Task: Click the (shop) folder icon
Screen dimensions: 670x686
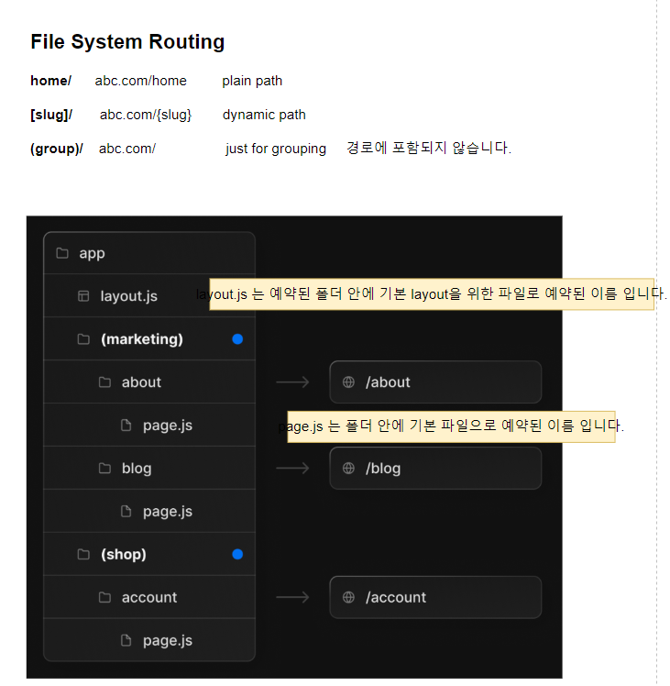Action: tap(83, 554)
